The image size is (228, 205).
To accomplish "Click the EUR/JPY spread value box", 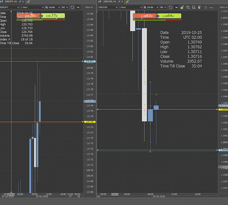I will point(41,16).
